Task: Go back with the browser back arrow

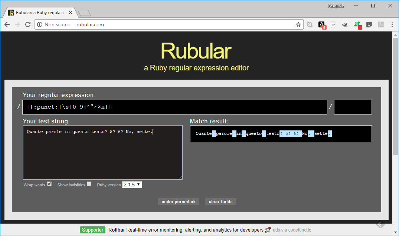Action: [x=7, y=24]
